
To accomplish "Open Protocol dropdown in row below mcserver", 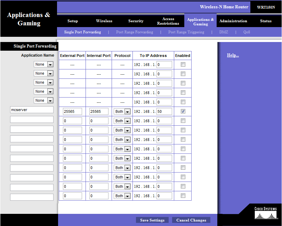I will tap(122, 121).
